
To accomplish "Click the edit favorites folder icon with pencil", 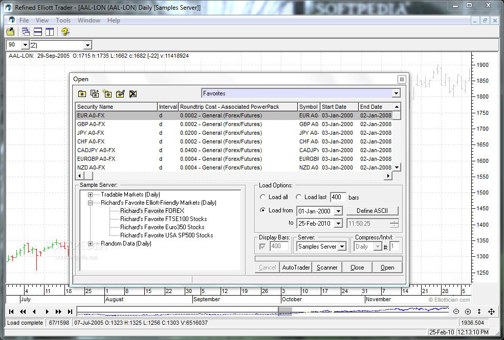I will click(x=120, y=93).
